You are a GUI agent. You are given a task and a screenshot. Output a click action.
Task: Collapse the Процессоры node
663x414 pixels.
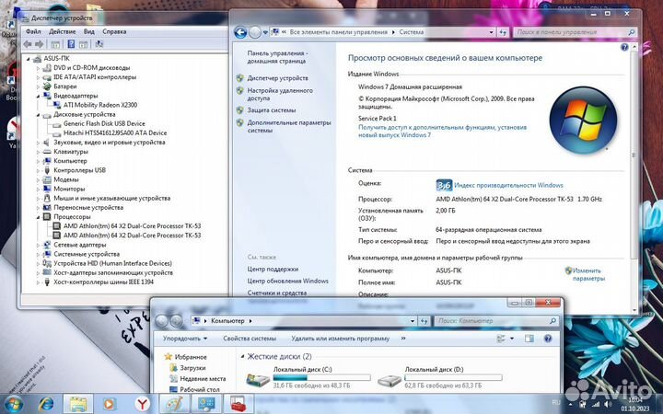tap(38, 217)
